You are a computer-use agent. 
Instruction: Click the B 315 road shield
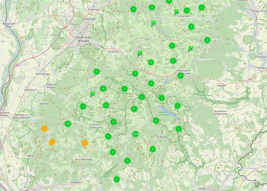[x=238, y=128]
